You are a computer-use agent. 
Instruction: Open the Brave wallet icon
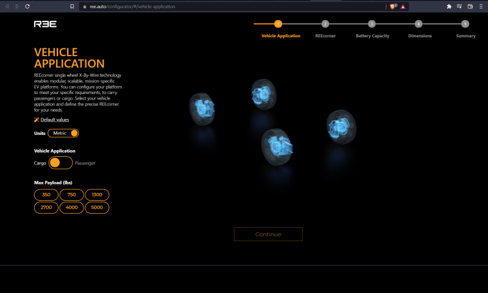click(470, 6)
